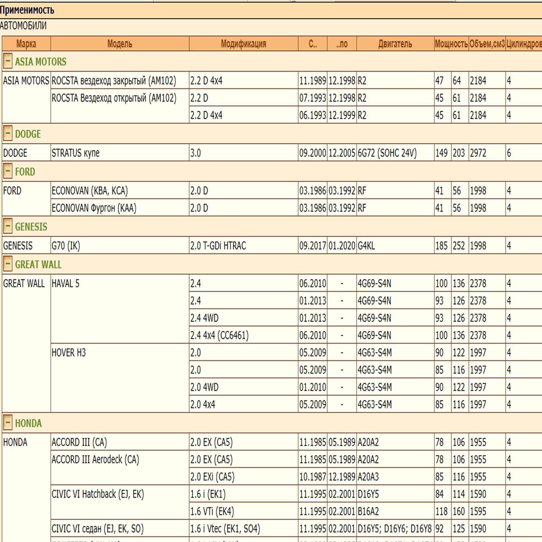Collapse the GREAT WALL group
Image resolution: width=542 pixels, height=542 pixels.
[x=7, y=264]
